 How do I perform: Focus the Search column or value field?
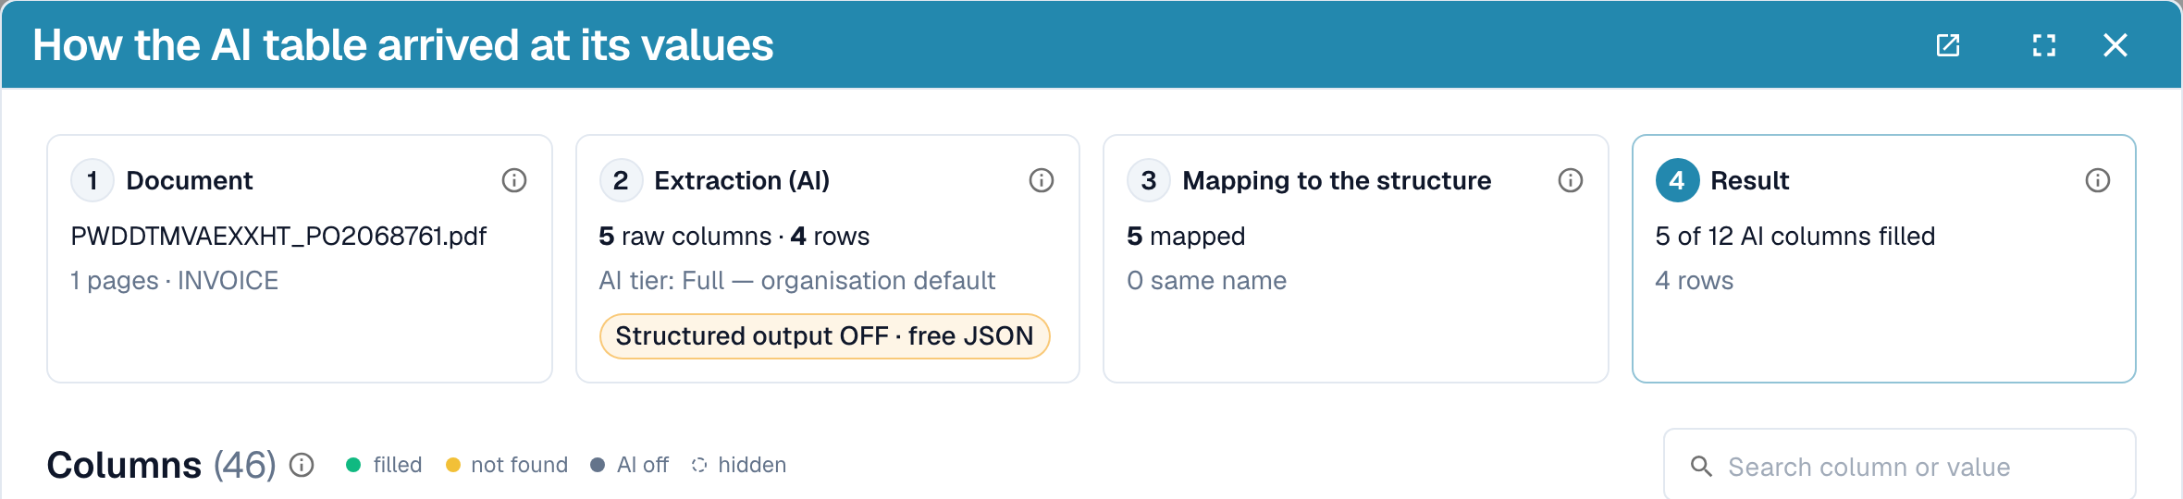(x=1900, y=465)
